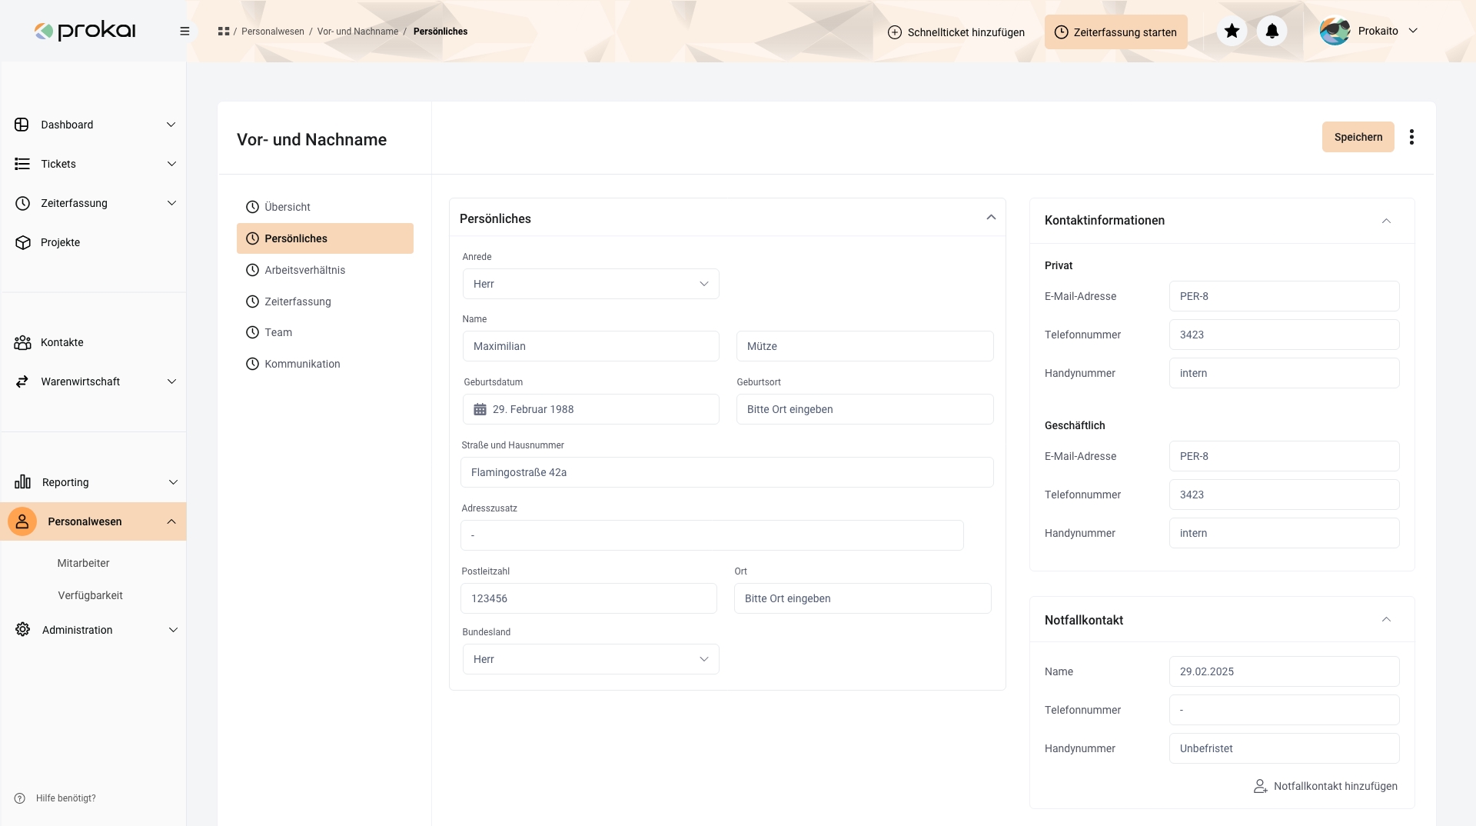Switch to the Arbeitsverhältnis tab
This screenshot has height=826, width=1476.
pyautogui.click(x=304, y=270)
